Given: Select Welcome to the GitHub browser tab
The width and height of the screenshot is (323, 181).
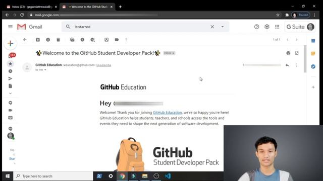Looking at the screenshot, I should (88, 7).
